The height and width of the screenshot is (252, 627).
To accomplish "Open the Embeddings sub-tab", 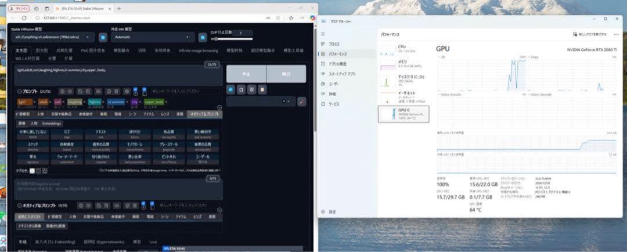I will point(52,124).
